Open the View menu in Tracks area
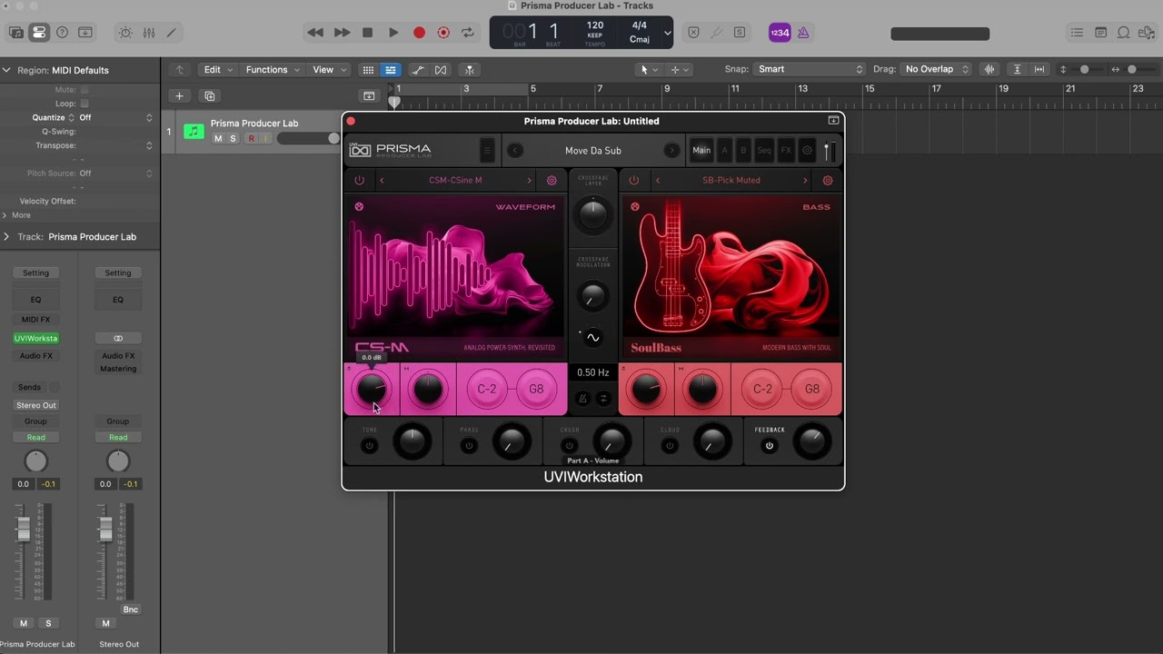 click(329, 69)
